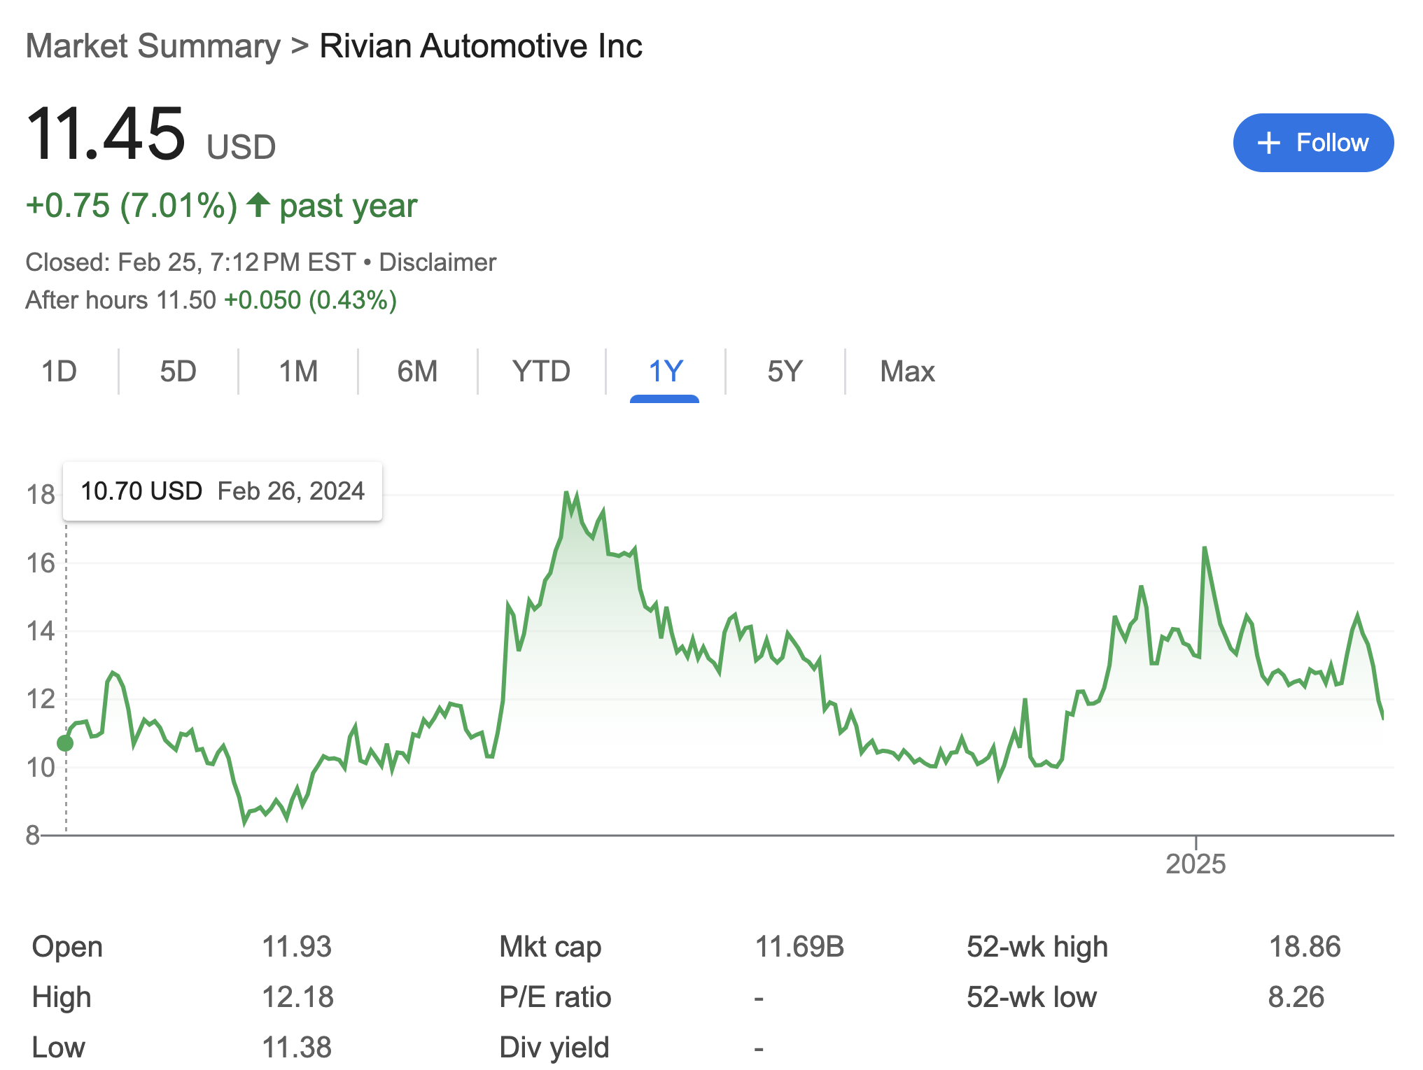1423x1070 pixels.
Task: Click the green chart start point marker
Action: (65, 743)
